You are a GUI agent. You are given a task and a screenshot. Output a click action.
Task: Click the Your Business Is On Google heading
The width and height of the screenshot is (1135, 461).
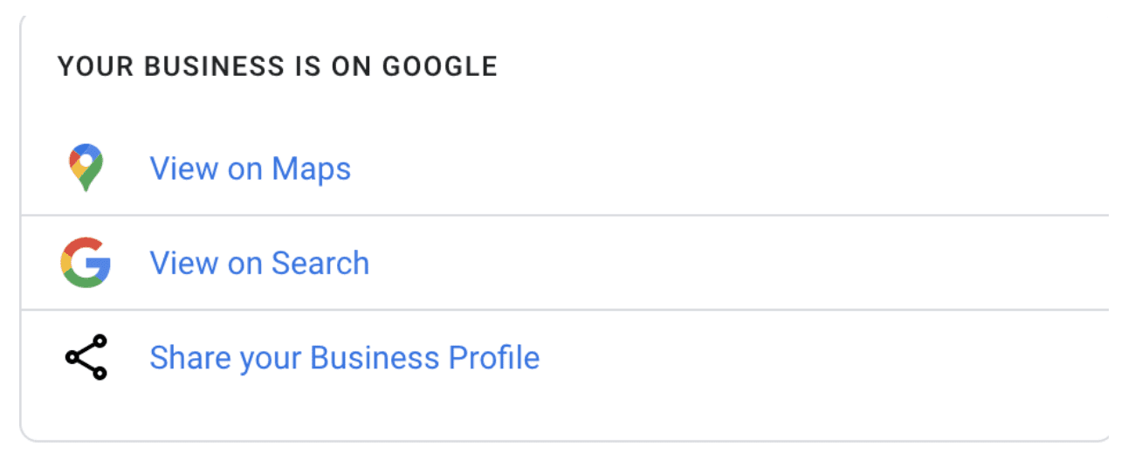(278, 66)
